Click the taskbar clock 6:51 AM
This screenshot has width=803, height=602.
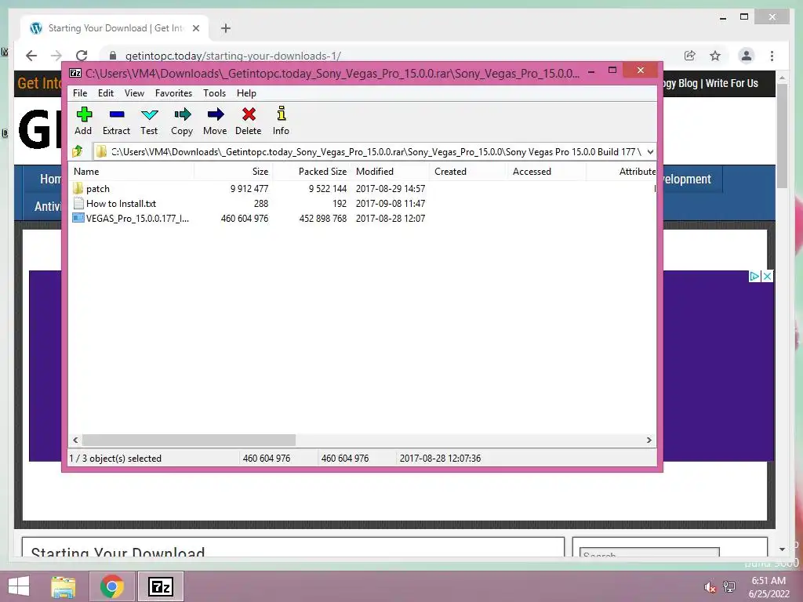[768, 581]
